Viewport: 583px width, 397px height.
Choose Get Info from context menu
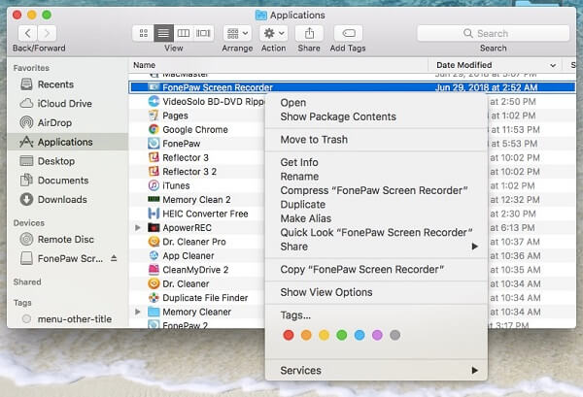point(376,162)
